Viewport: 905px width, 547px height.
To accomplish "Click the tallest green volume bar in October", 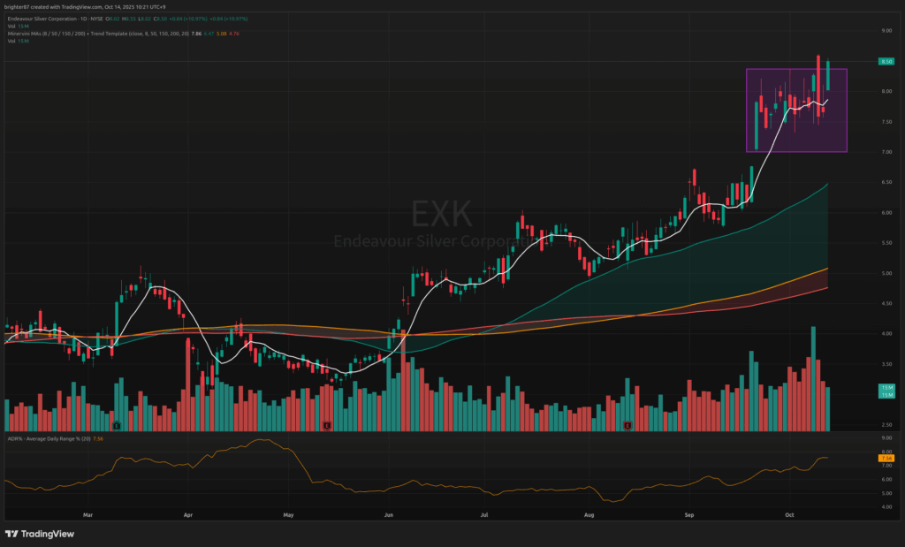I will [x=813, y=380].
